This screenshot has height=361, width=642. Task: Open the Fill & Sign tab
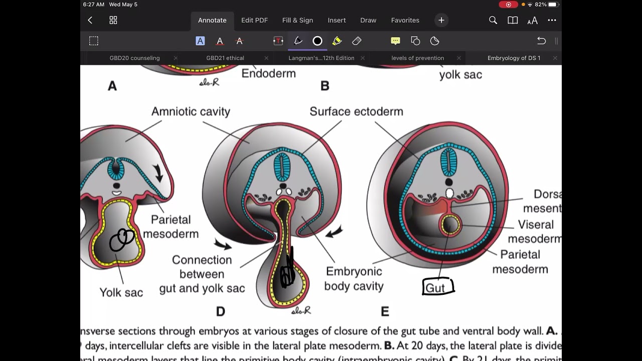pos(297,20)
